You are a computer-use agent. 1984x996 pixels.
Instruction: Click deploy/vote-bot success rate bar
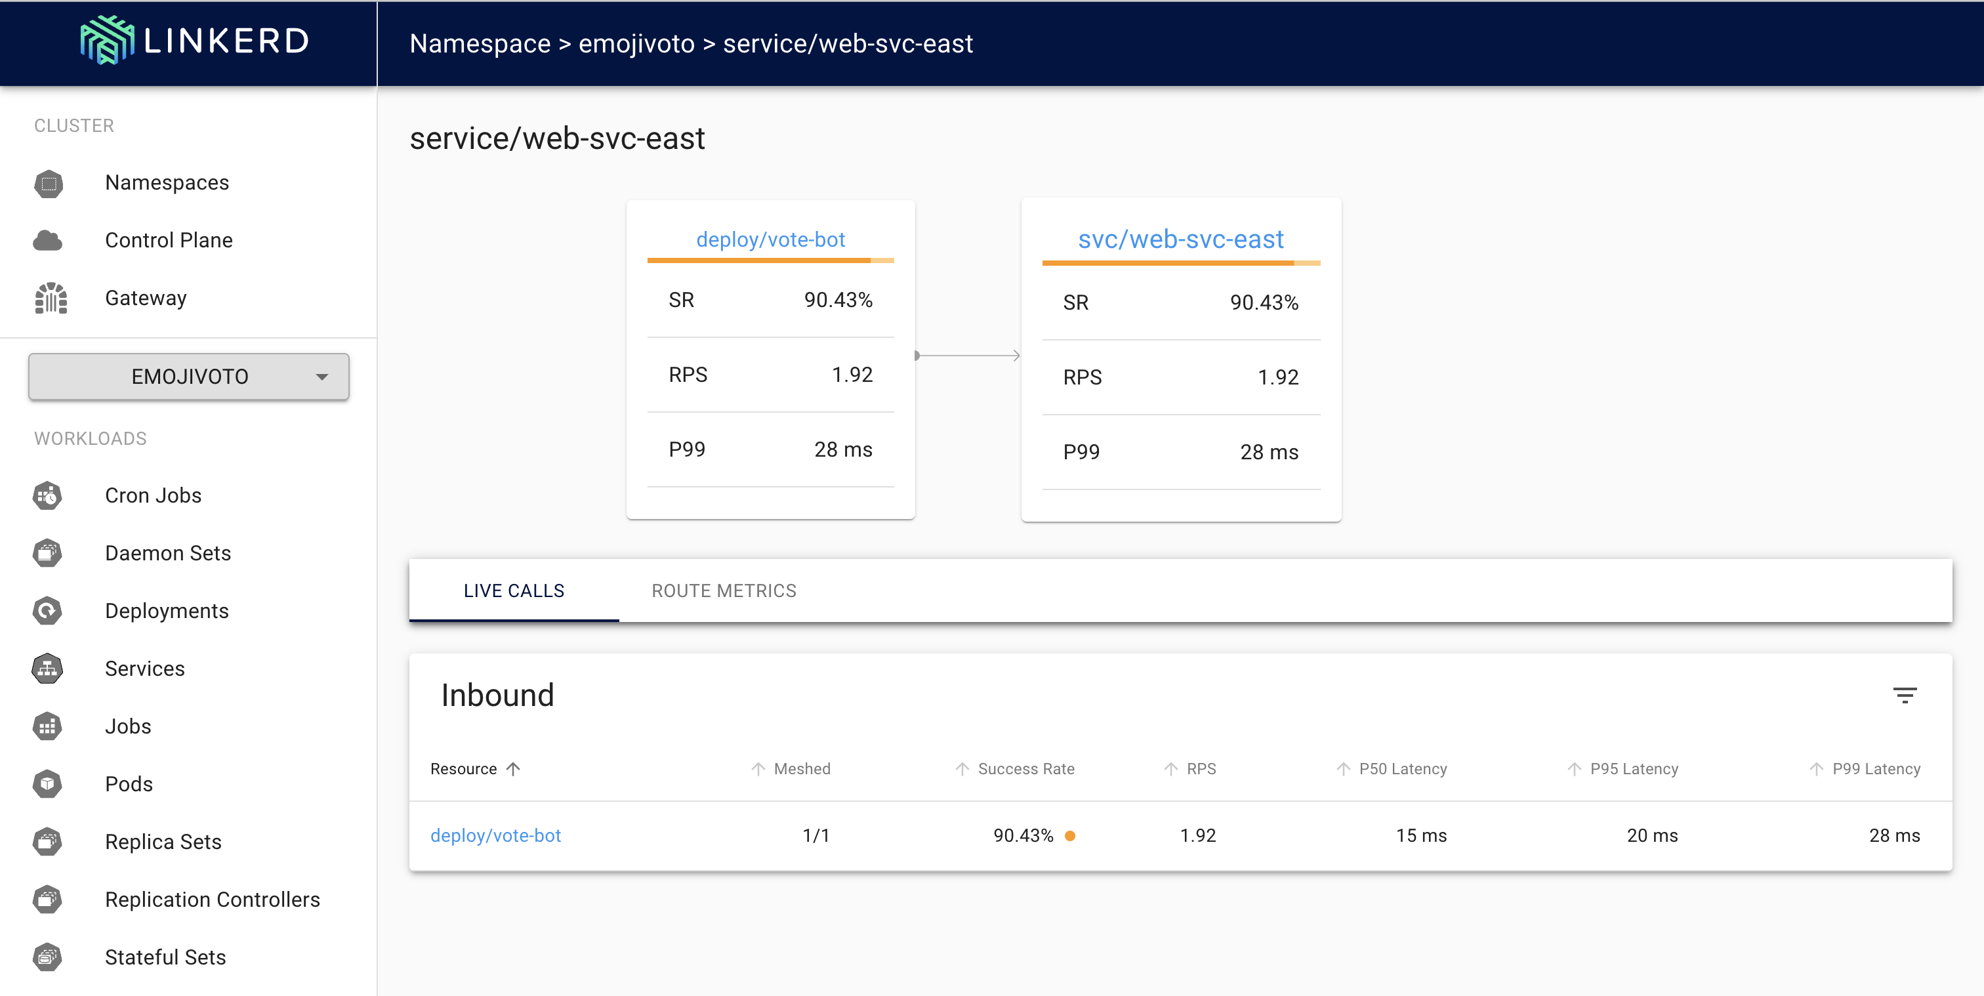pos(770,261)
